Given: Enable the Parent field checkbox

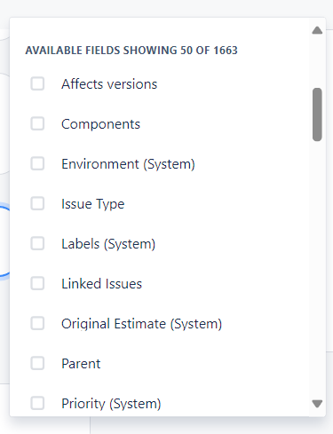Looking at the screenshot, I should [x=37, y=363].
